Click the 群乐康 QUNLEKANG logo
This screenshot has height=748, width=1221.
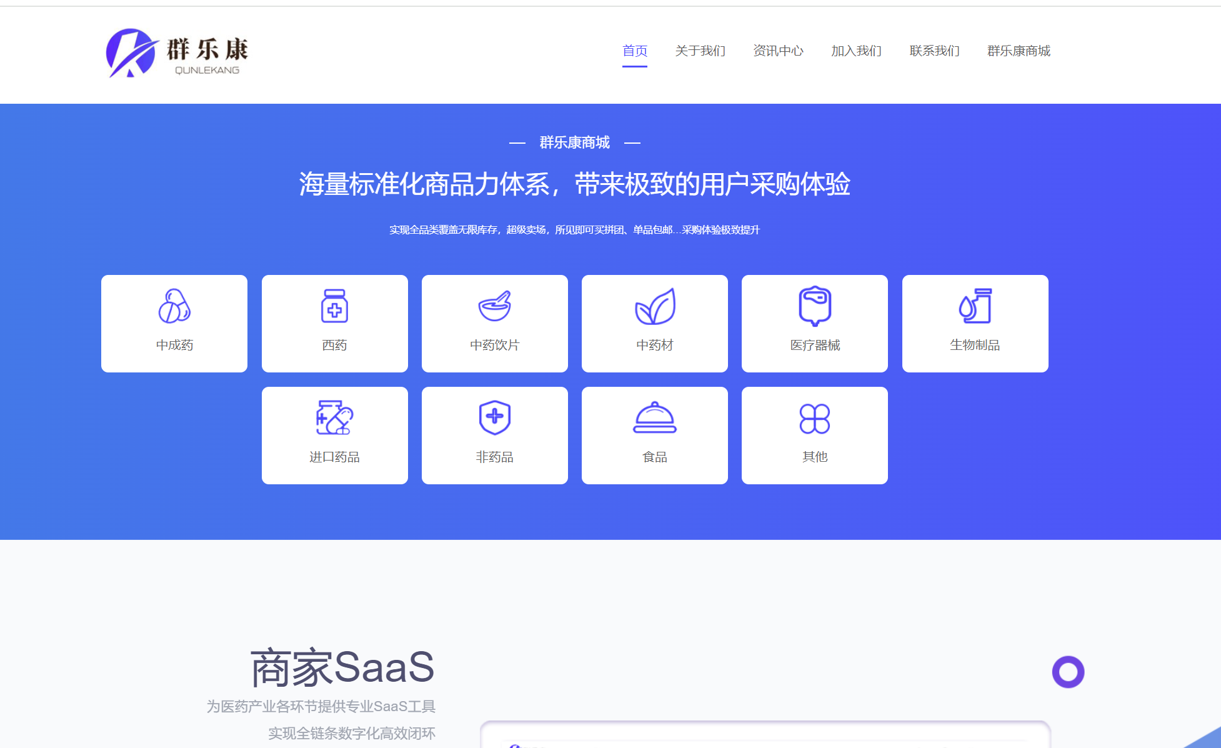(177, 53)
